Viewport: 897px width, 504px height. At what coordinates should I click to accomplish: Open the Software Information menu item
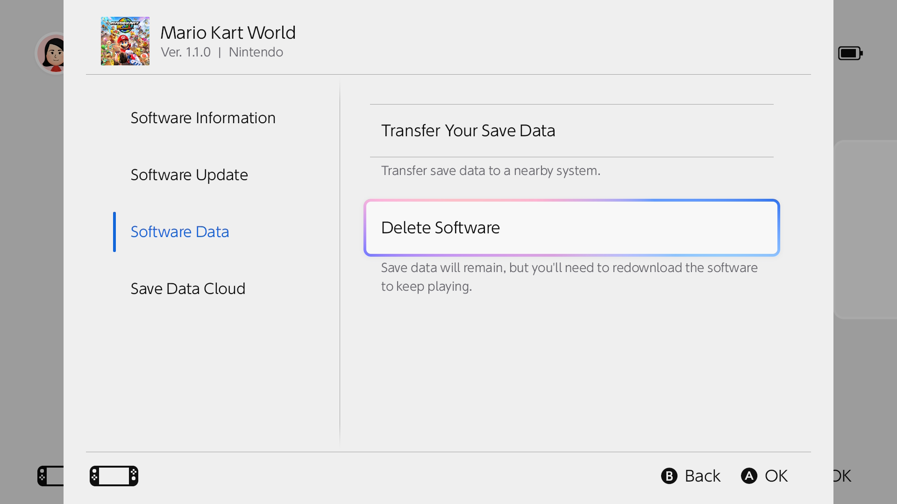(203, 118)
